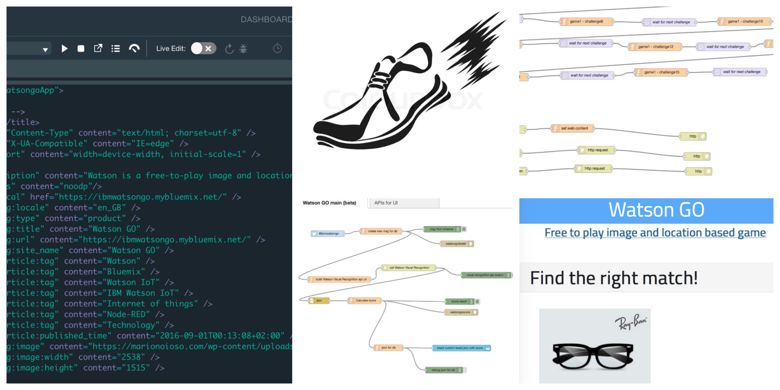780x390 pixels.
Task: Click code line with content="Technology"
Action: (x=90, y=325)
